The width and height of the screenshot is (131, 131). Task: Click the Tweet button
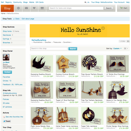coord(7,121)
